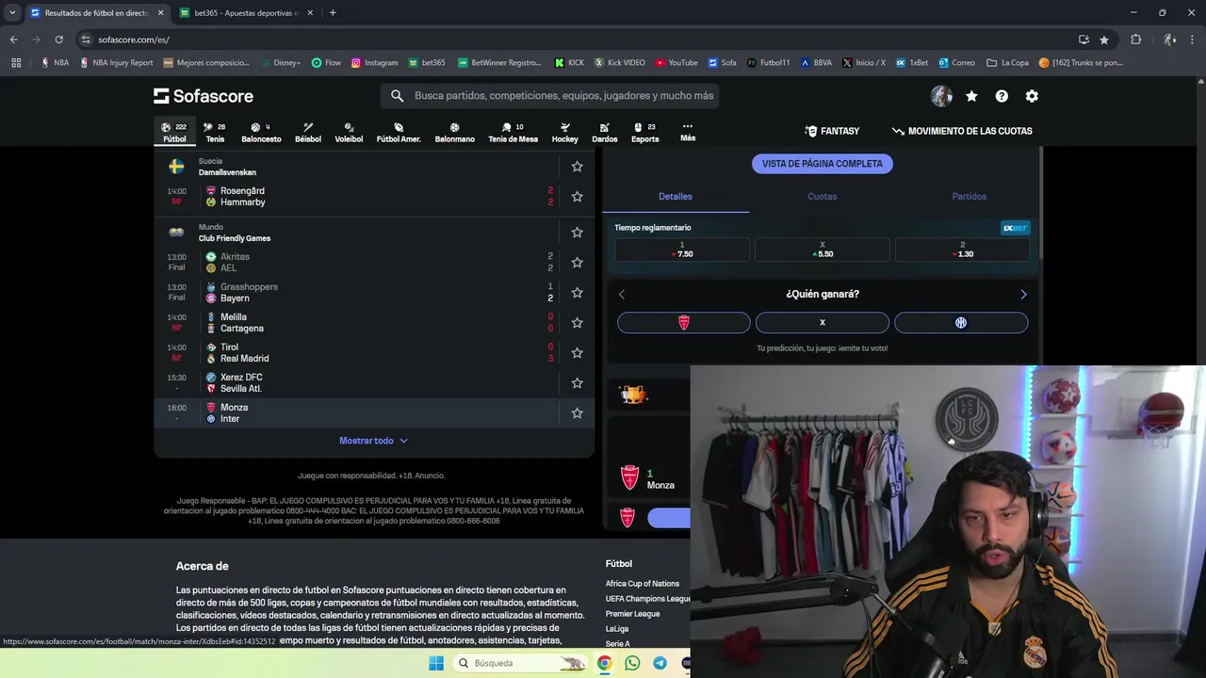Switch to the Cuotas tab
The image size is (1206, 678).
(x=823, y=197)
